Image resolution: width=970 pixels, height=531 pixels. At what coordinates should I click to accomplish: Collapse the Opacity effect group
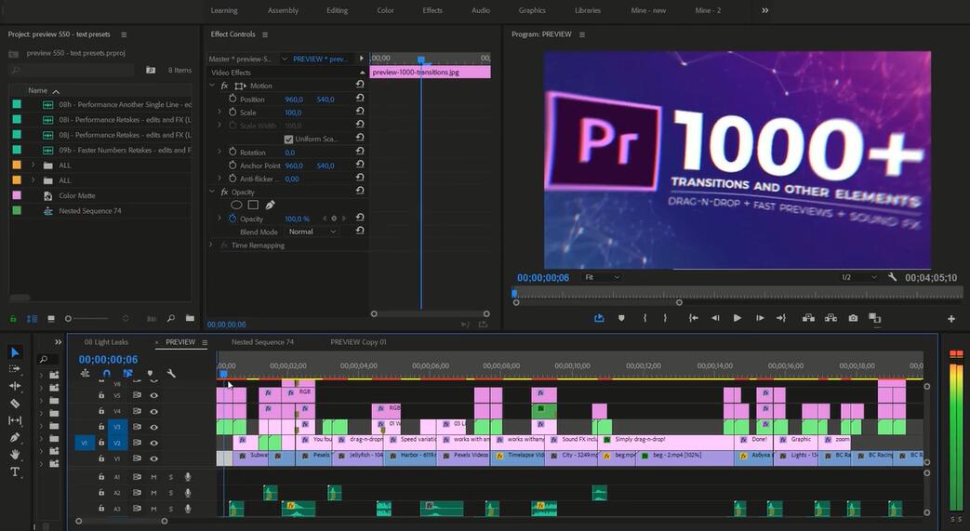212,192
